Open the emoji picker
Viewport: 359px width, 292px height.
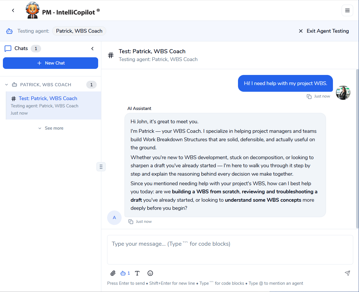[x=150, y=273]
